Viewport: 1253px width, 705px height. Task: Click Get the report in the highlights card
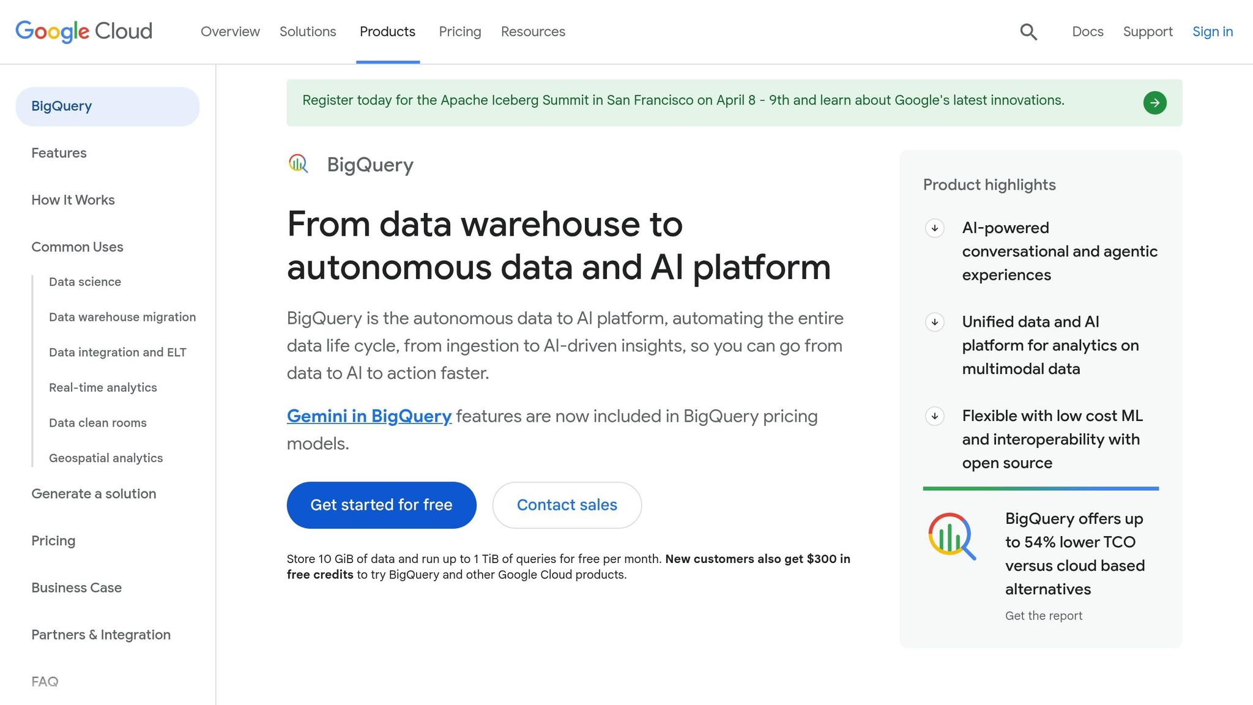[x=1043, y=616]
